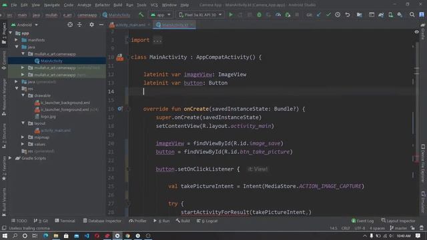Screen dimensions: 427x240
Task: Open the VCS menu
Action: (154, 5)
